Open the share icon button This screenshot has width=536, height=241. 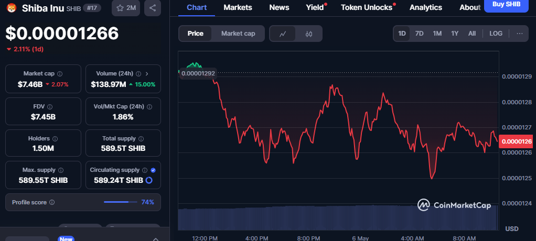pos(153,8)
